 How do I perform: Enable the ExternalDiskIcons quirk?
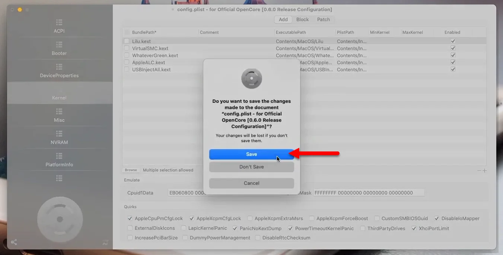pos(130,228)
